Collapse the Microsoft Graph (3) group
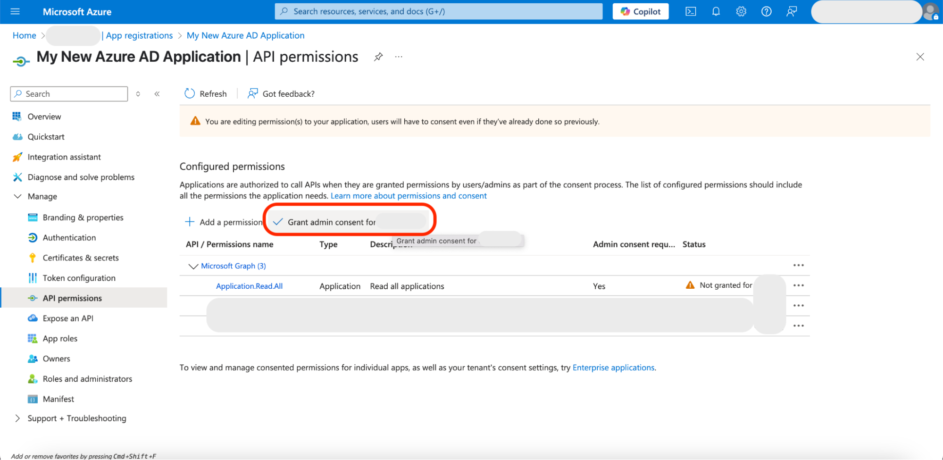Screen dimensions: 943x460 (x=193, y=266)
